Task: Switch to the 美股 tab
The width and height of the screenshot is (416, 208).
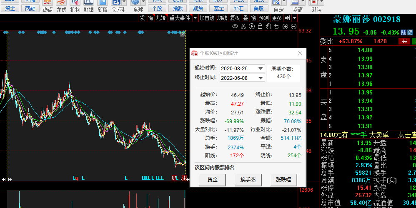Action: (259, 8)
